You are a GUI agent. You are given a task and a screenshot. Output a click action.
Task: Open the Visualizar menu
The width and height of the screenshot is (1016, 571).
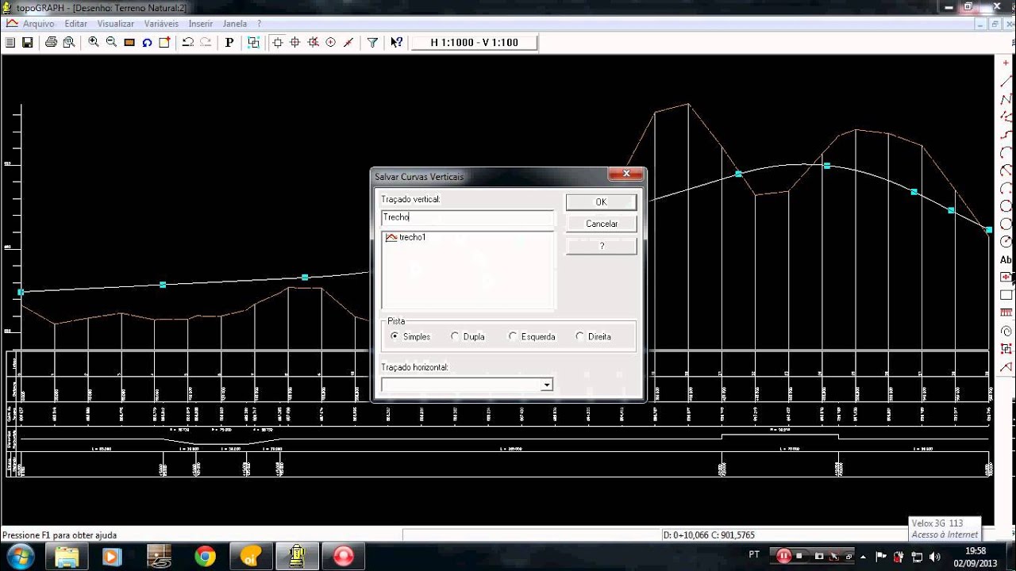(x=116, y=24)
